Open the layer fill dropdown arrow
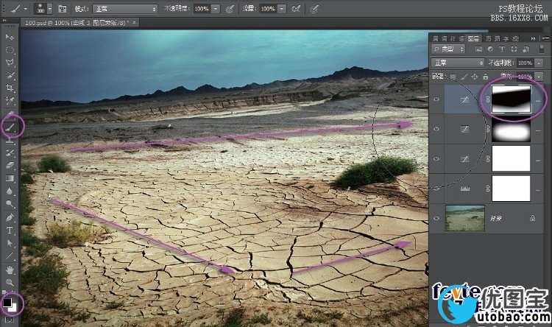The width and height of the screenshot is (552, 327). (539, 76)
